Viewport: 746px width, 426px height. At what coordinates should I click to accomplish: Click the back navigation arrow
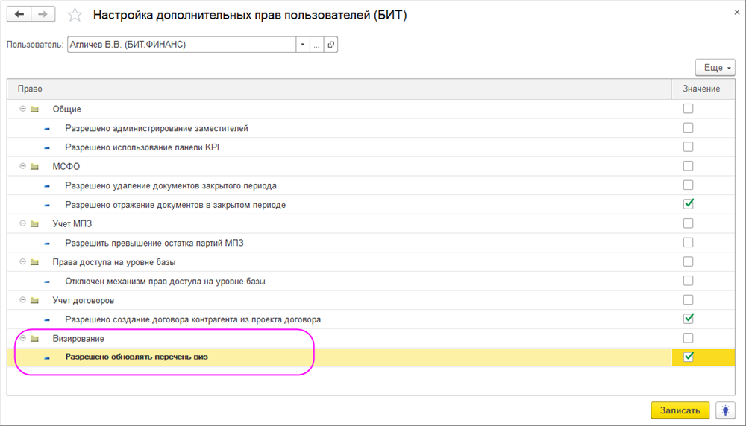point(20,15)
